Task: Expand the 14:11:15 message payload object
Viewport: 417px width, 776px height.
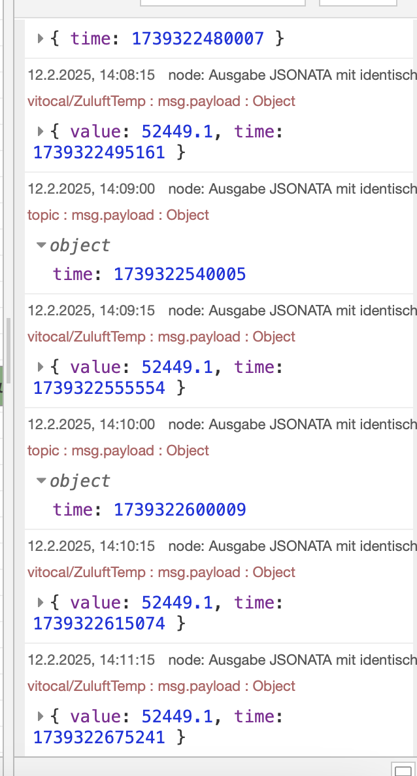Action: click(x=41, y=716)
